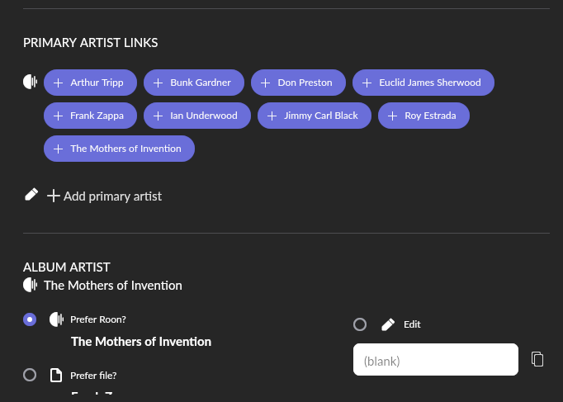This screenshot has height=402, width=563.
Task: Select the Edit radio button
Action: [360, 324]
